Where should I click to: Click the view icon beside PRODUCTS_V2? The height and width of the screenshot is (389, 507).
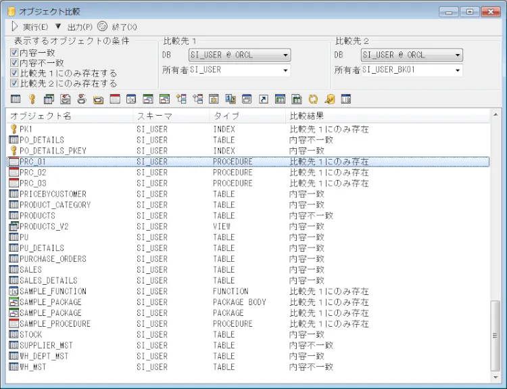pyautogui.click(x=14, y=226)
